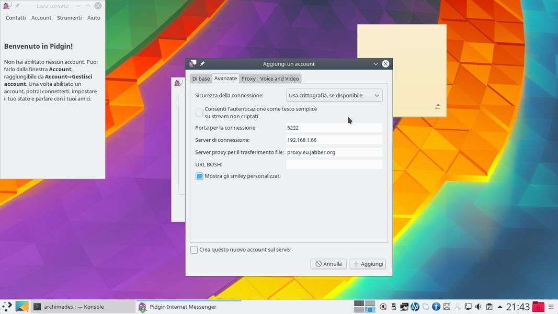Click the accessibility tray icon
Screen dimensions: 558x314
coord(436,307)
